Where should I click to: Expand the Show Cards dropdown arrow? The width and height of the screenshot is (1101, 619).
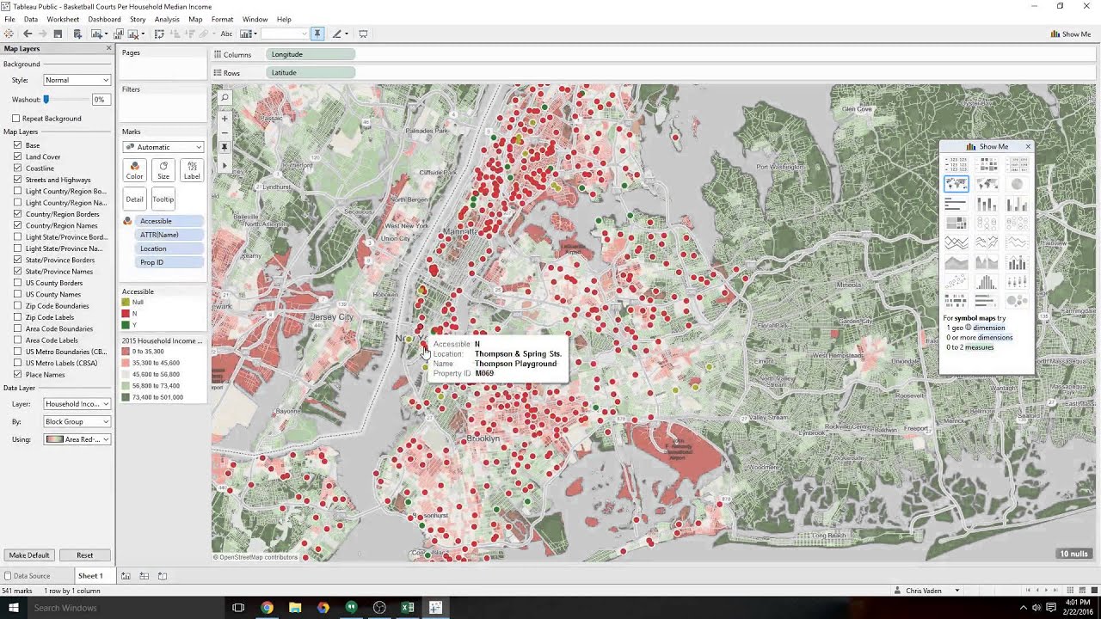(255, 34)
